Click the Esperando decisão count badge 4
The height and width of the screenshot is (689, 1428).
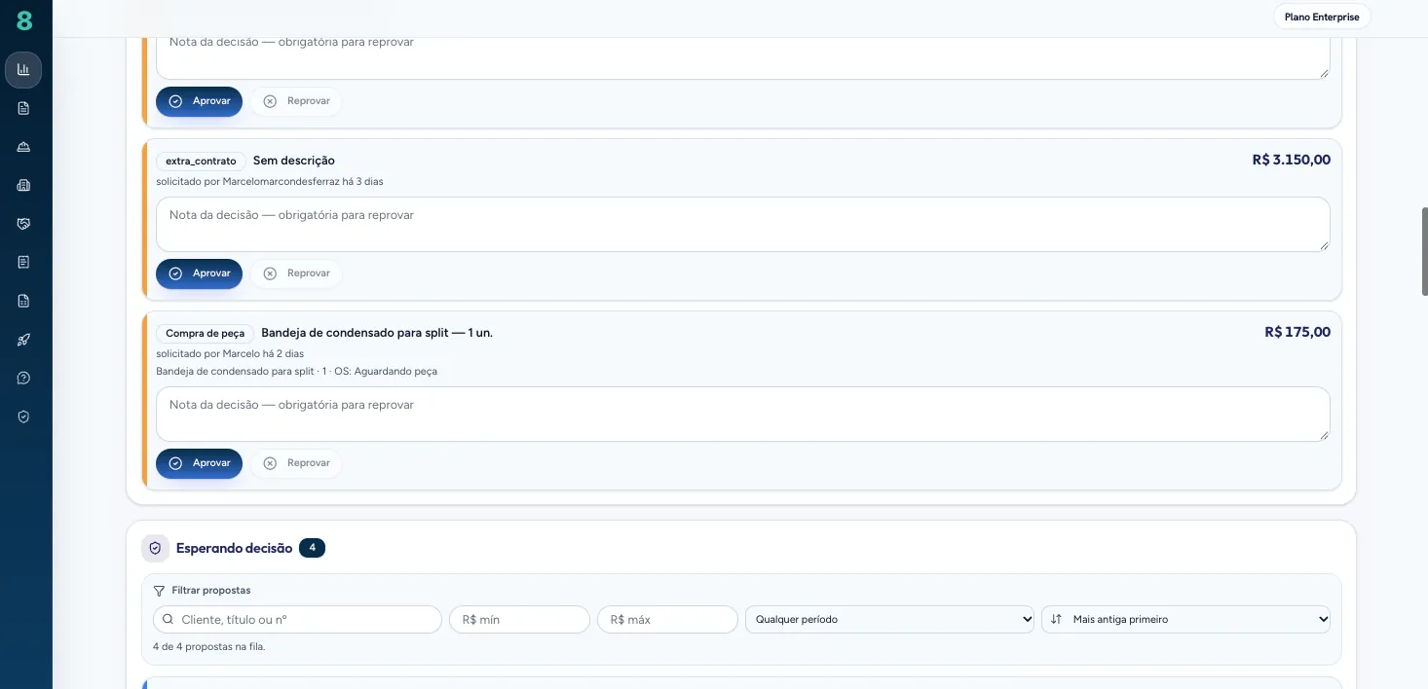(x=312, y=548)
